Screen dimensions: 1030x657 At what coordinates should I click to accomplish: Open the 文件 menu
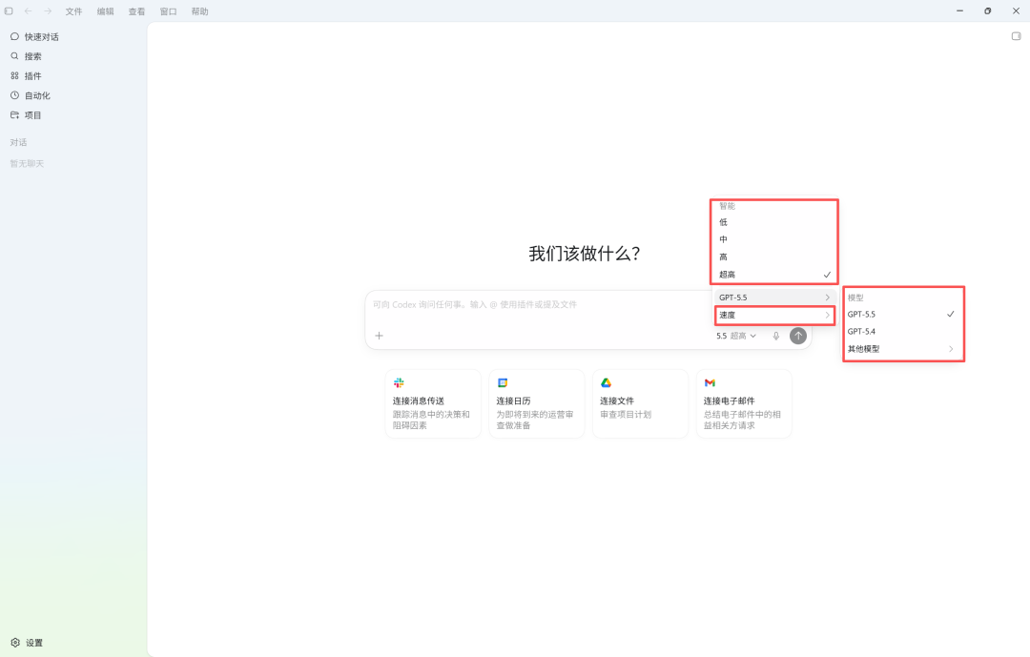point(73,11)
